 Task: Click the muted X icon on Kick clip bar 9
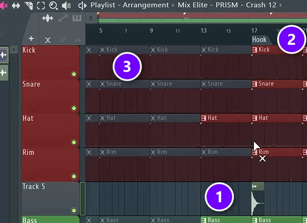153,50
